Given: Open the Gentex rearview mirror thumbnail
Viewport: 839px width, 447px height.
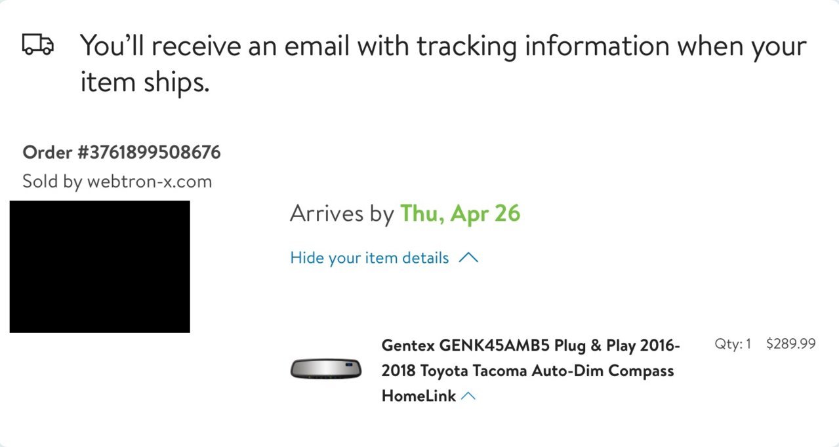Looking at the screenshot, I should pyautogui.click(x=326, y=368).
